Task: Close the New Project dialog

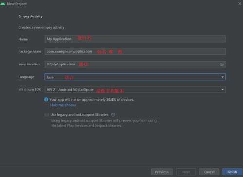Action: click(x=240, y=4)
